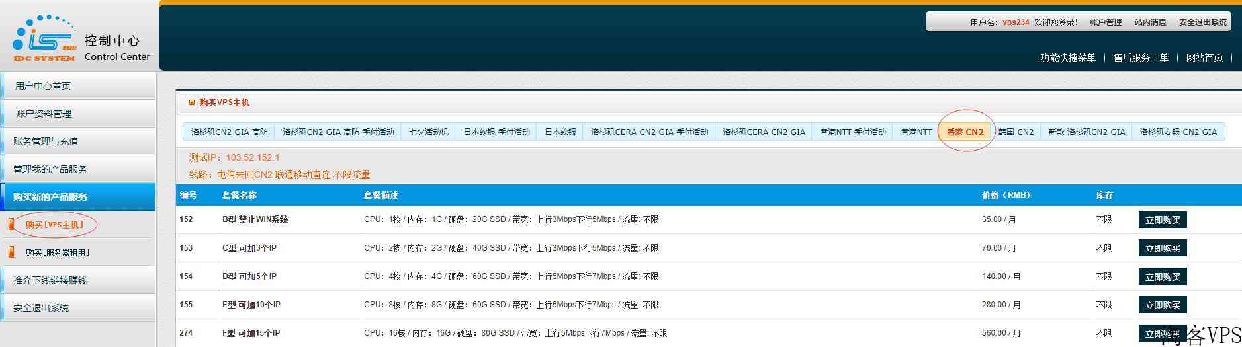Click line description 电信去回CN2 联通移动直连 不限流量

pyautogui.click(x=293, y=174)
